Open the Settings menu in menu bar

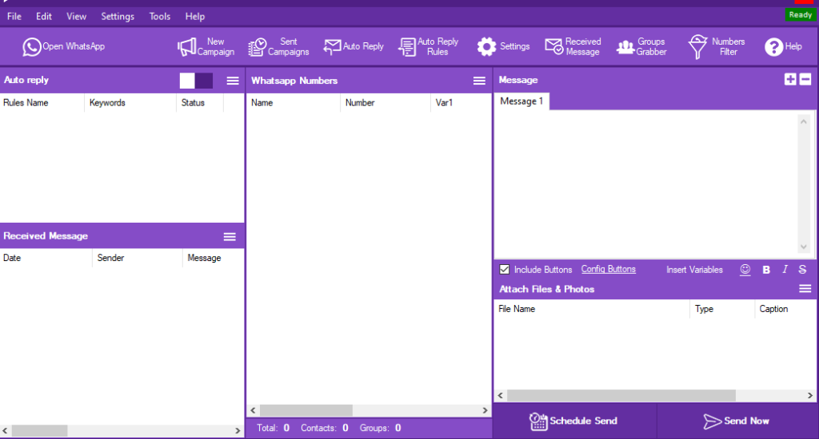[x=118, y=17]
